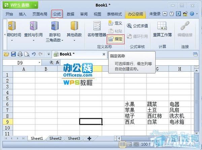202x150 pixels.
Task: Click the window arrangement icon at the right of the tab bar
Action: (x=195, y=54)
